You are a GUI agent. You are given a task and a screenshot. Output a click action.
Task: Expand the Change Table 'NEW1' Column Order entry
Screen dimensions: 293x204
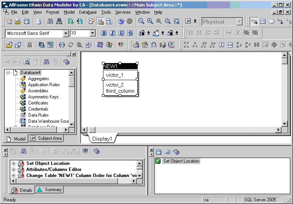click(13, 176)
